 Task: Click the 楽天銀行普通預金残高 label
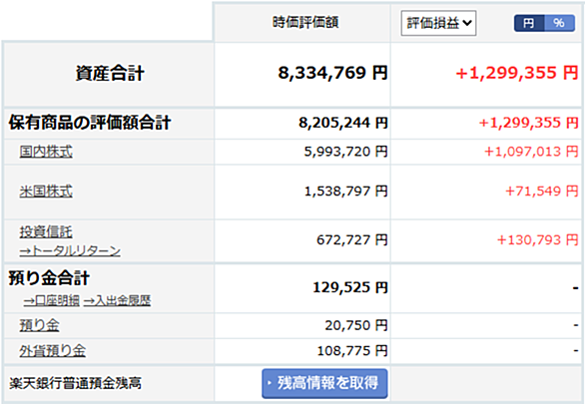tap(75, 383)
